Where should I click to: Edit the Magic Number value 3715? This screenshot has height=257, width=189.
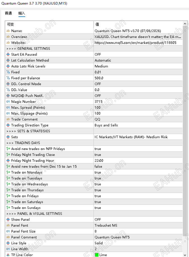[x=138, y=102]
